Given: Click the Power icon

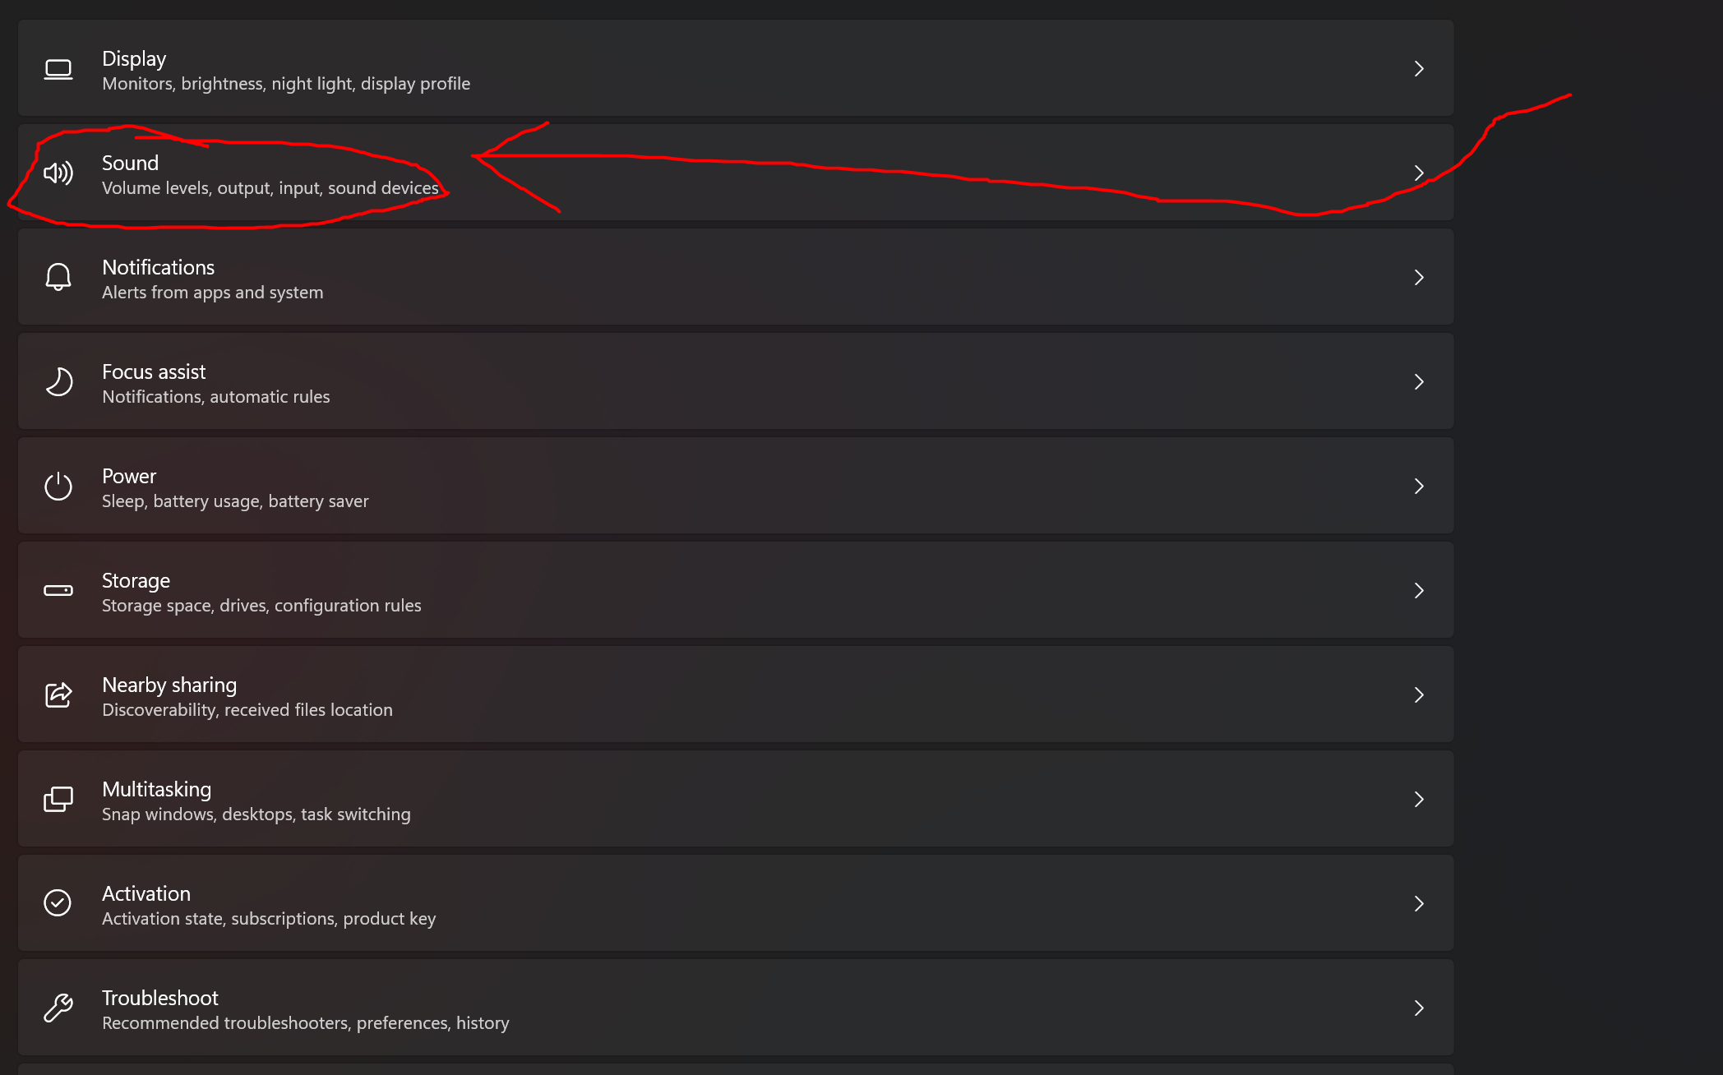Looking at the screenshot, I should pyautogui.click(x=58, y=487).
